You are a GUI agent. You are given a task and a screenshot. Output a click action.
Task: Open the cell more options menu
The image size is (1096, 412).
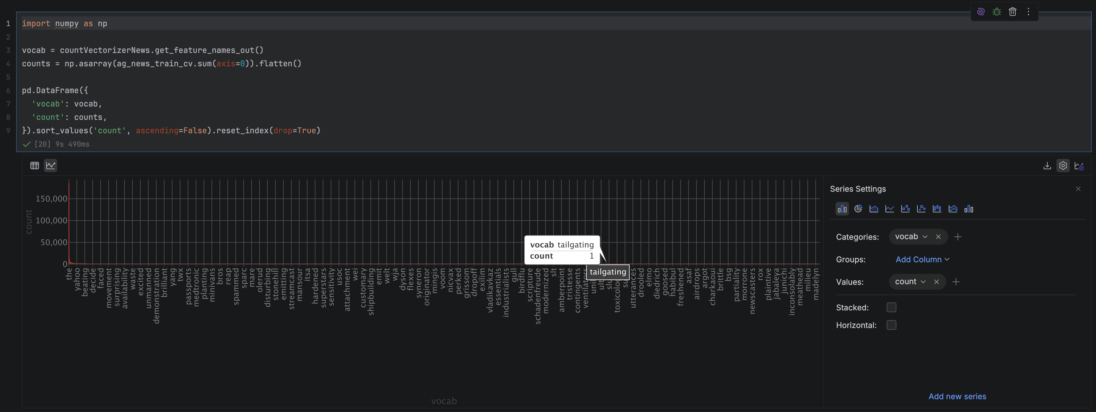1028,12
